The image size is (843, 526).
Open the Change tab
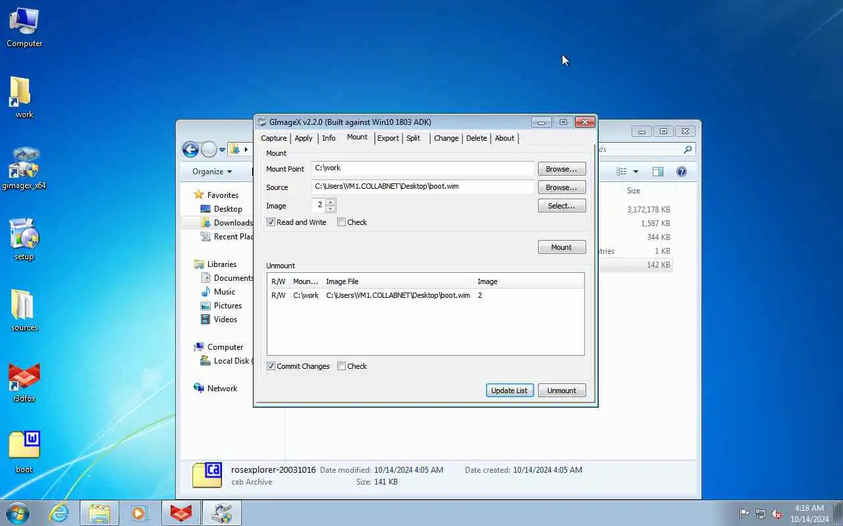click(446, 138)
